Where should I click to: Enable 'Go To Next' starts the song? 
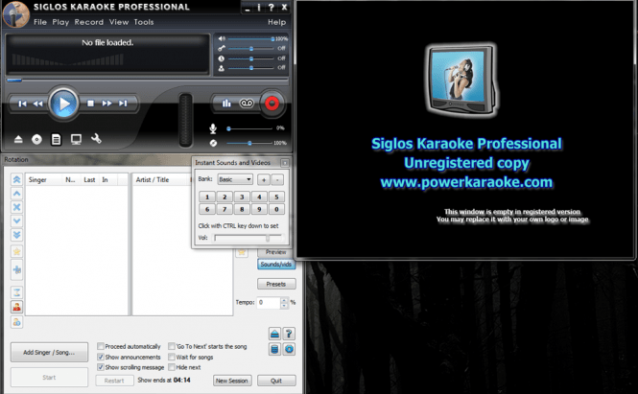tap(172, 346)
